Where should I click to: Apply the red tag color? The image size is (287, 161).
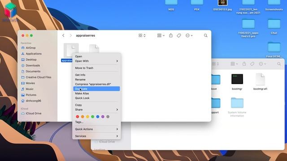[78, 117]
